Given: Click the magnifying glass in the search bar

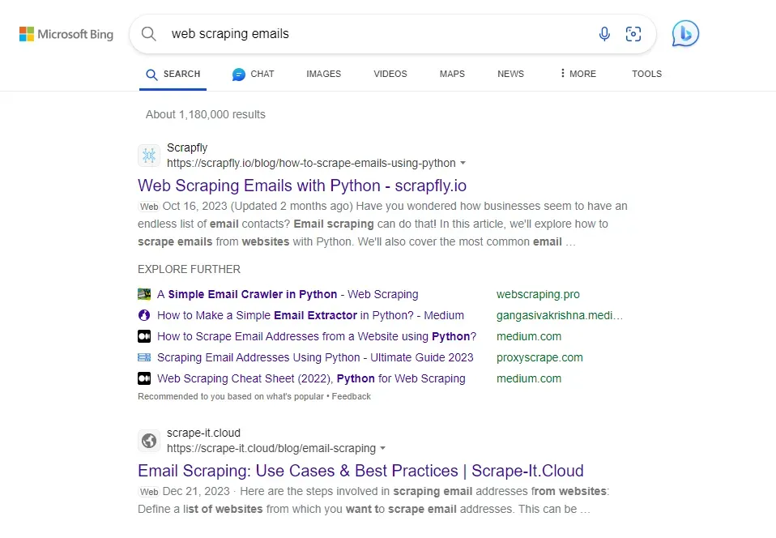Looking at the screenshot, I should tap(149, 34).
